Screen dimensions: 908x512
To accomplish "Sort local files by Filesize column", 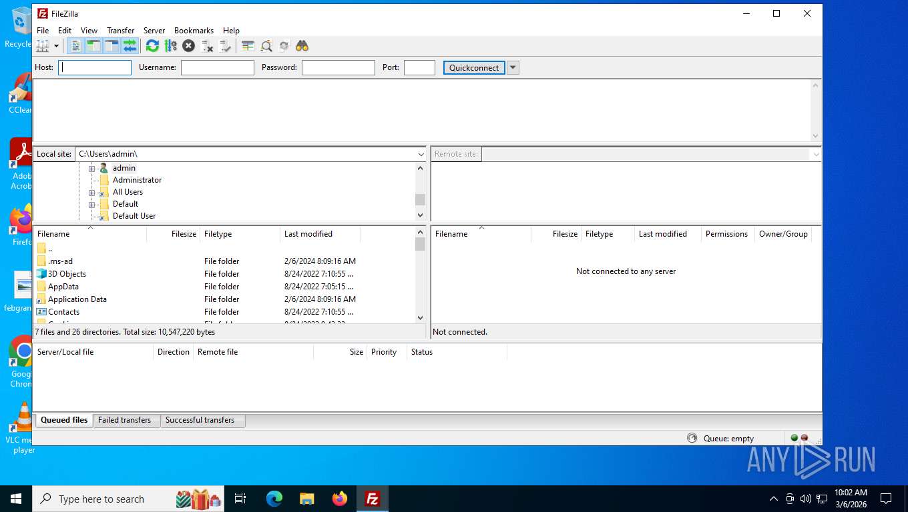I will pyautogui.click(x=174, y=234).
